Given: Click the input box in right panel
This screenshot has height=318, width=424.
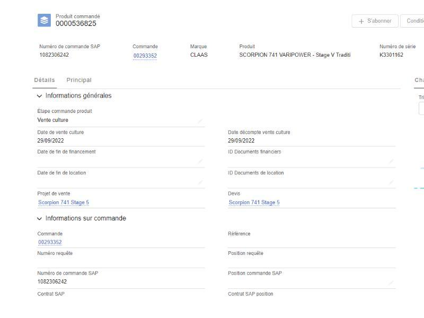Looking at the screenshot, I should [421, 109].
